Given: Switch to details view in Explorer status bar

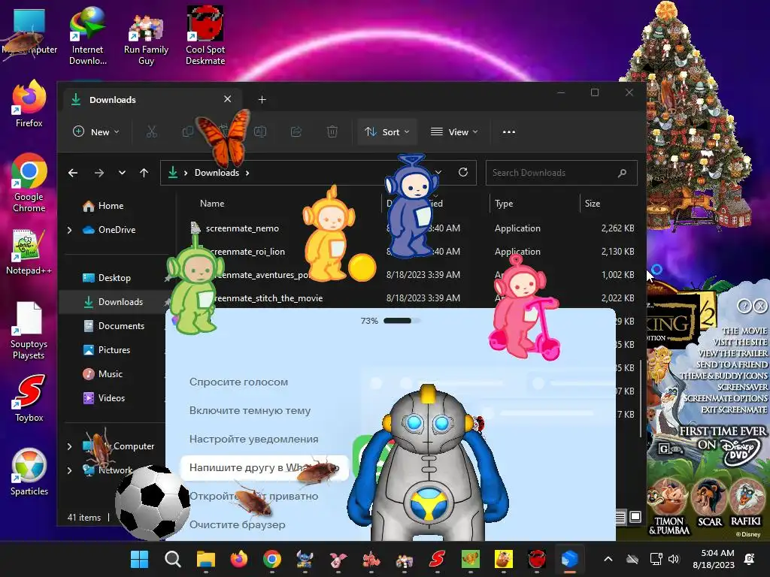Looking at the screenshot, I should point(620,517).
